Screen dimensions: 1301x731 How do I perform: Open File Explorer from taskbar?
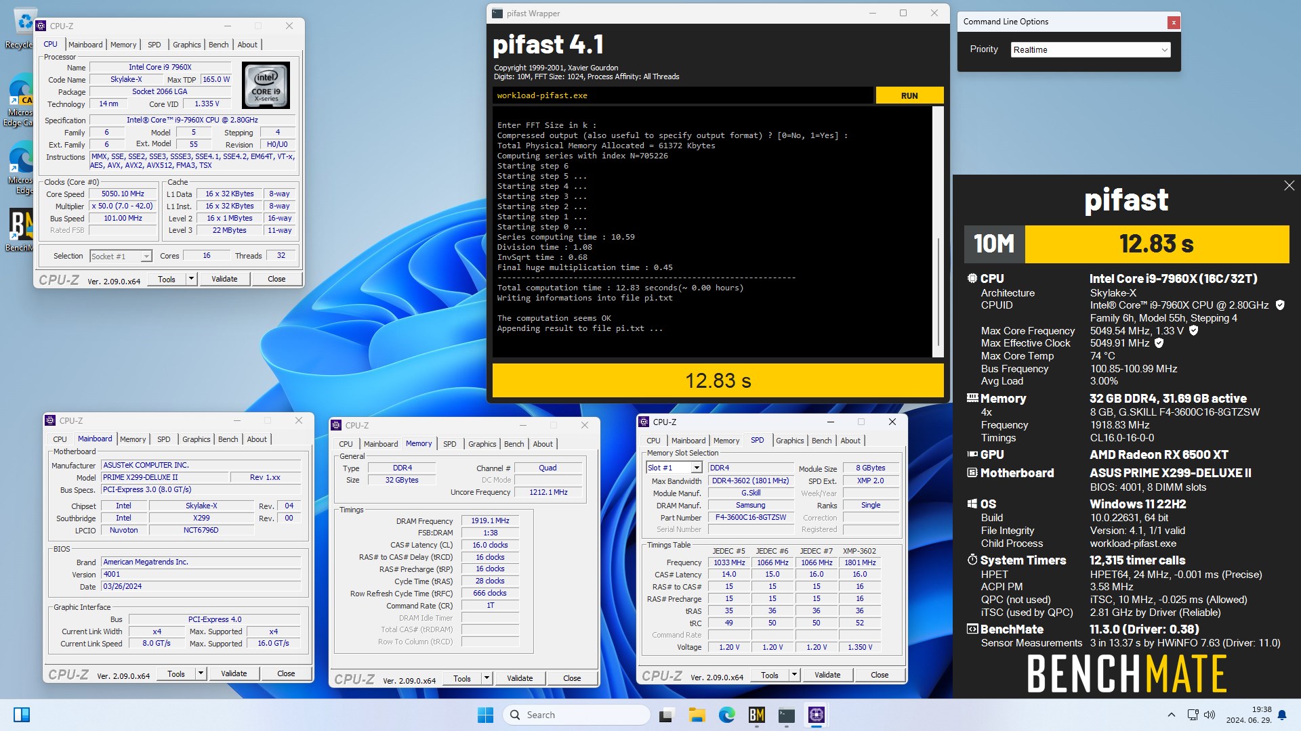pos(697,715)
